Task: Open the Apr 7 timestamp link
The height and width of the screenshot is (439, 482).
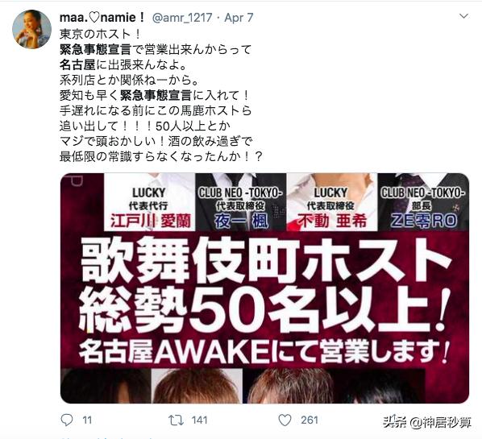Action: tap(239, 18)
